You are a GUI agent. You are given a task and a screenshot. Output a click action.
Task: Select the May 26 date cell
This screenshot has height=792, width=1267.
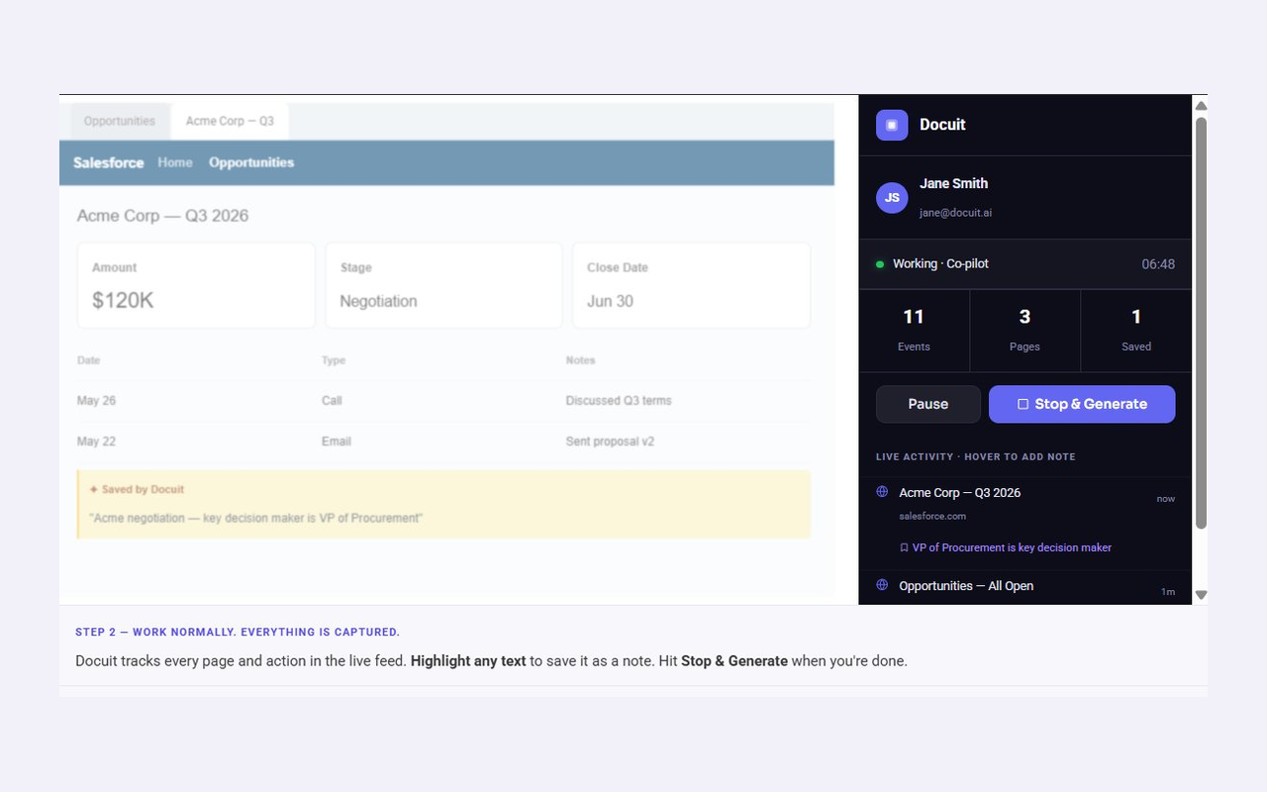coord(96,401)
